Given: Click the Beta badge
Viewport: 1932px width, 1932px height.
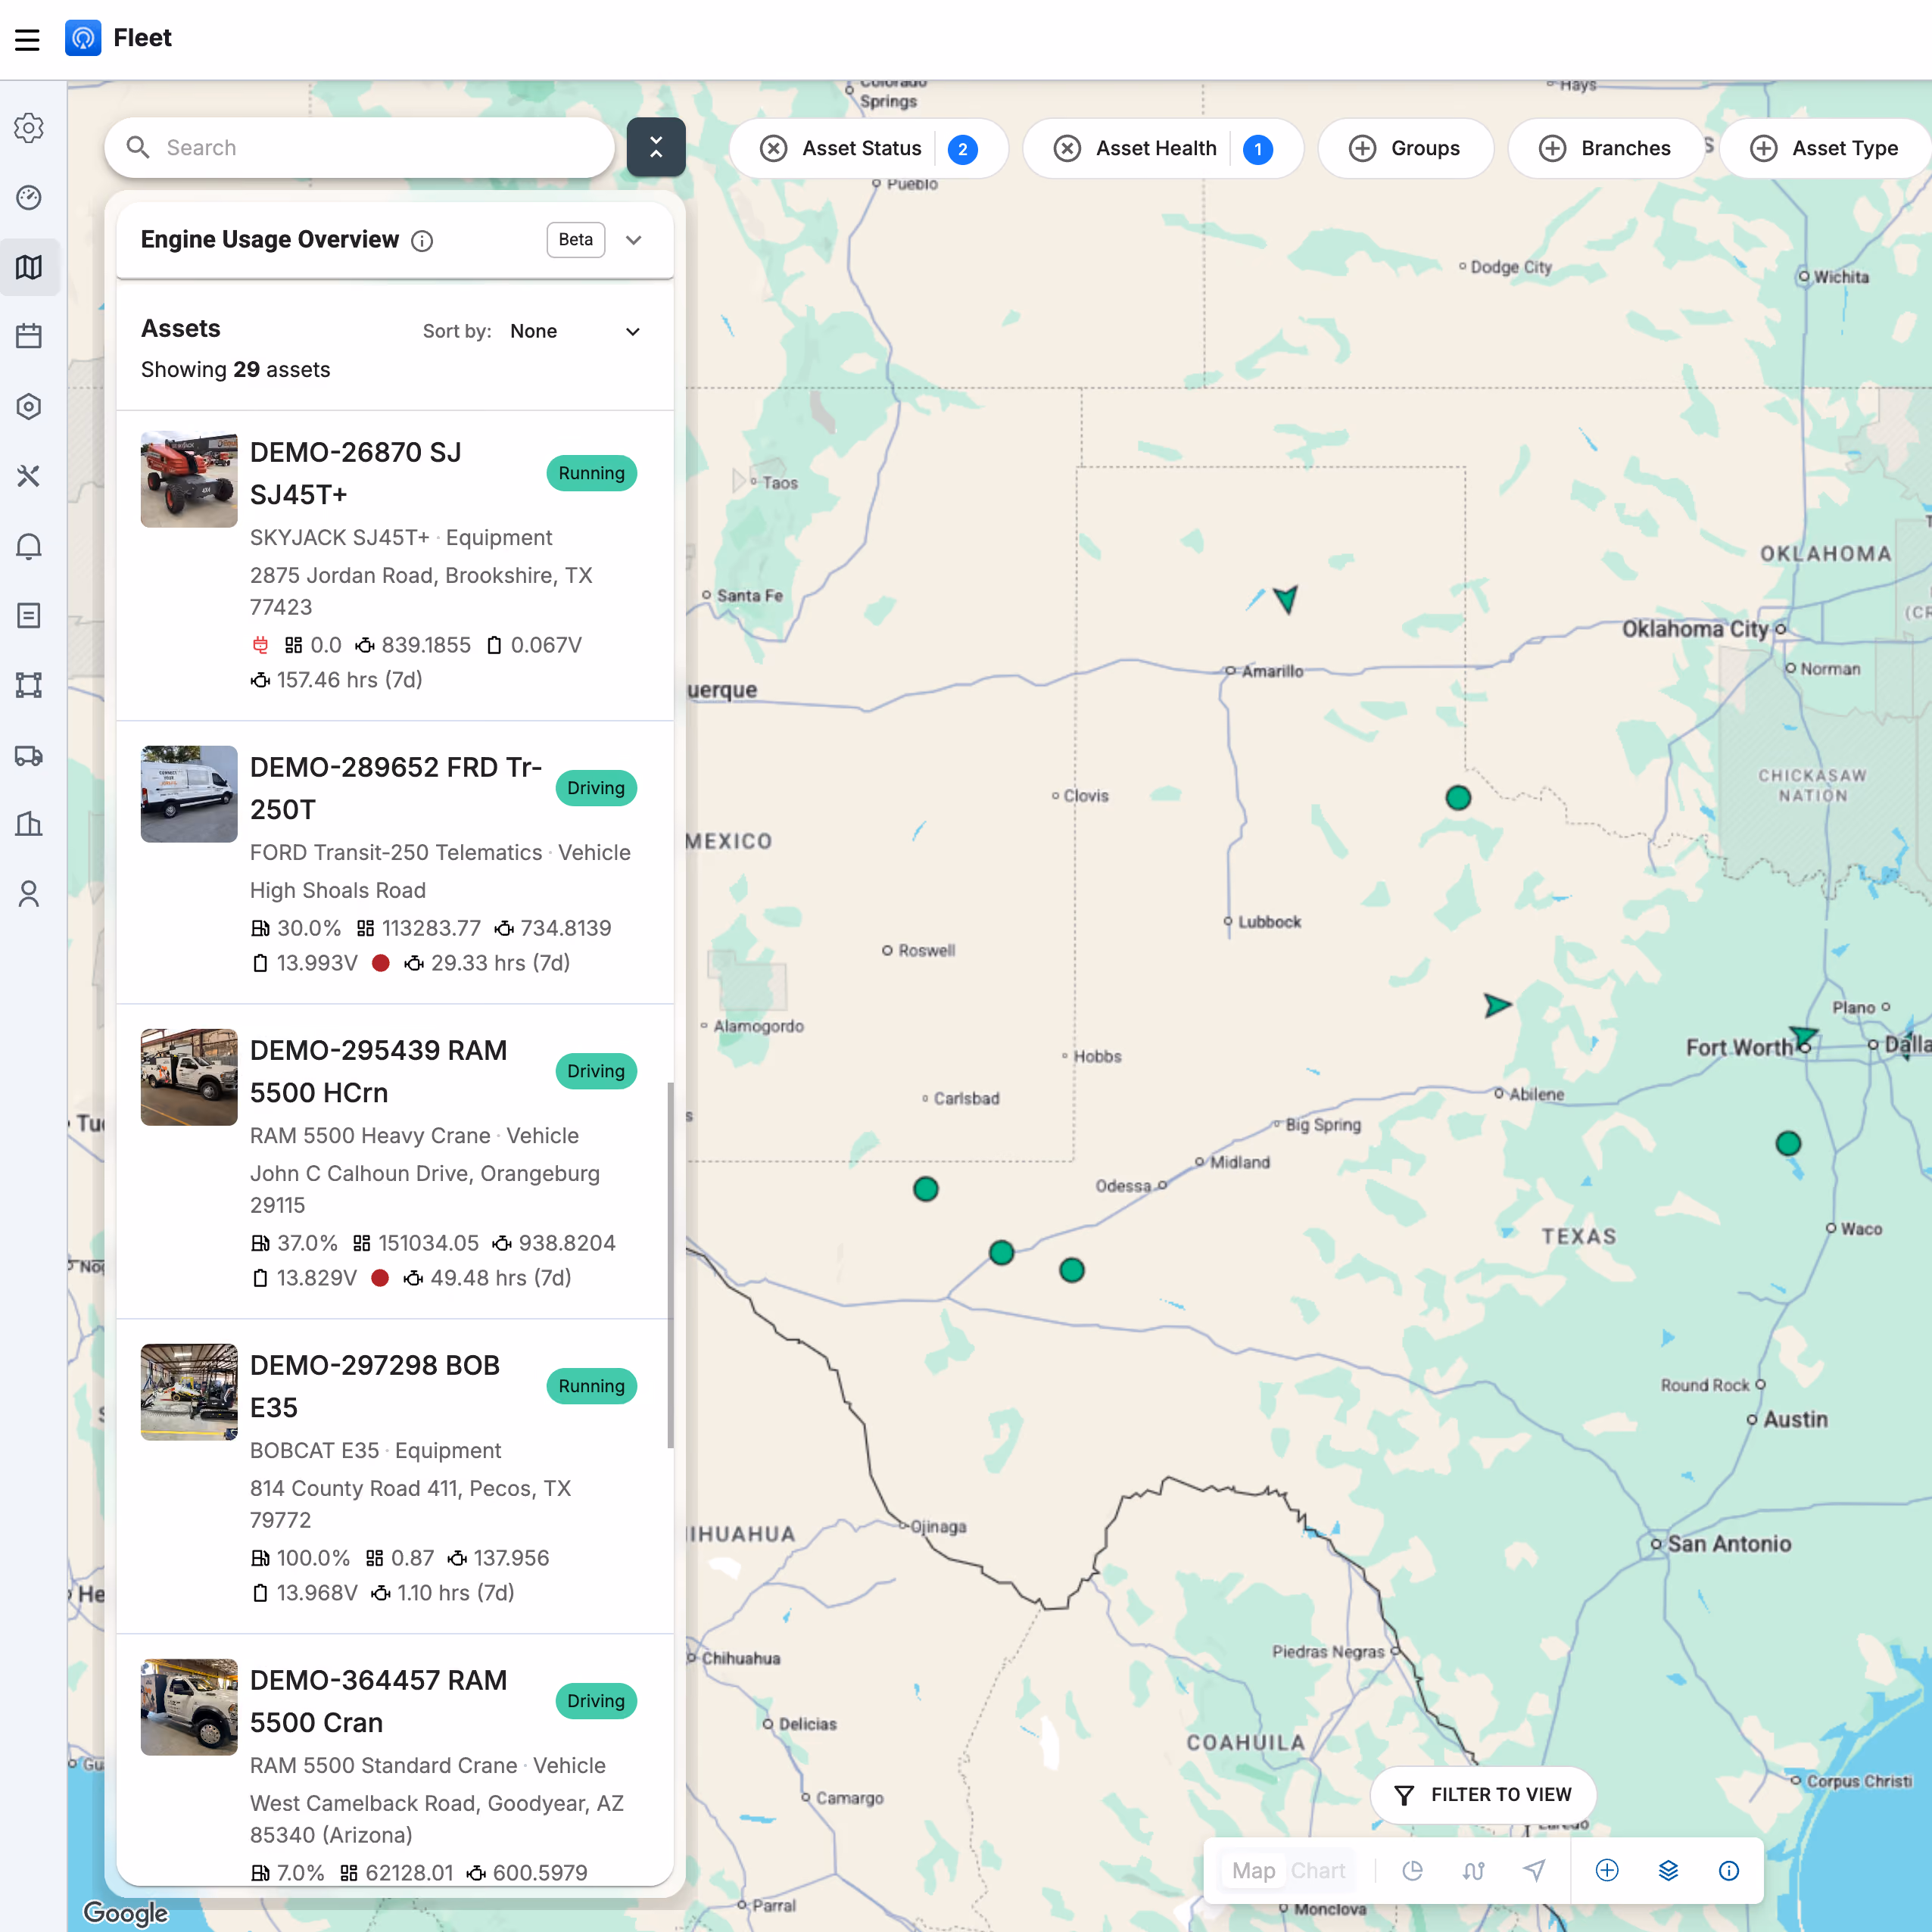Looking at the screenshot, I should pyautogui.click(x=576, y=240).
